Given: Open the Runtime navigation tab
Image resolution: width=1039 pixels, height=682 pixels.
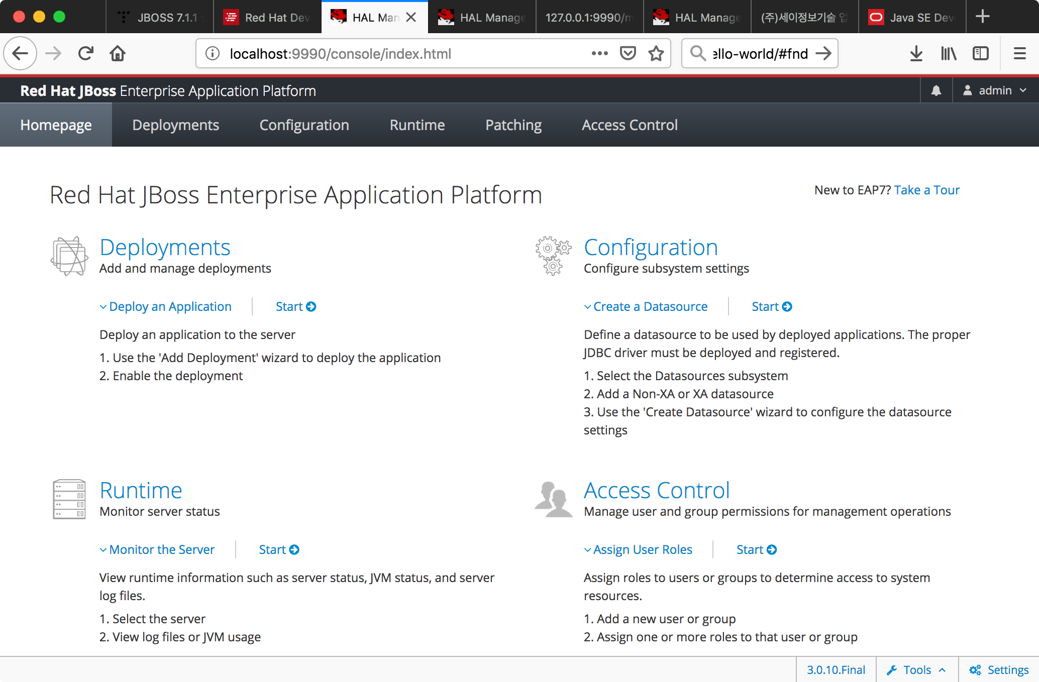Looking at the screenshot, I should tap(417, 125).
